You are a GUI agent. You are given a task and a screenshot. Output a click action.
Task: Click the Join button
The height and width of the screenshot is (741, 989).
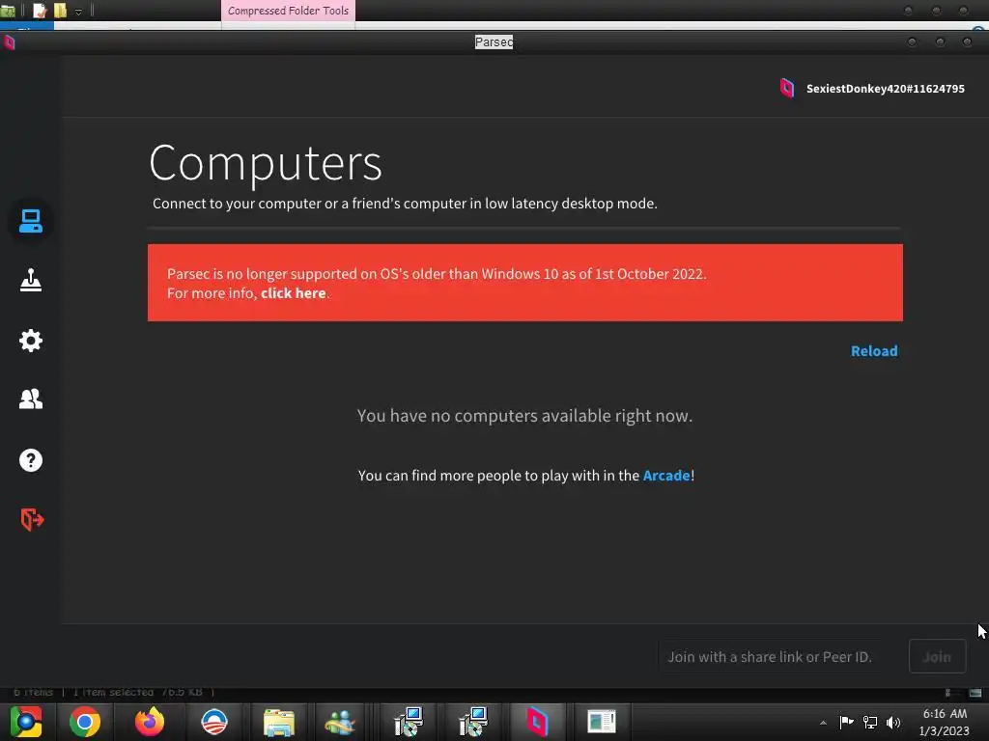pos(937,656)
